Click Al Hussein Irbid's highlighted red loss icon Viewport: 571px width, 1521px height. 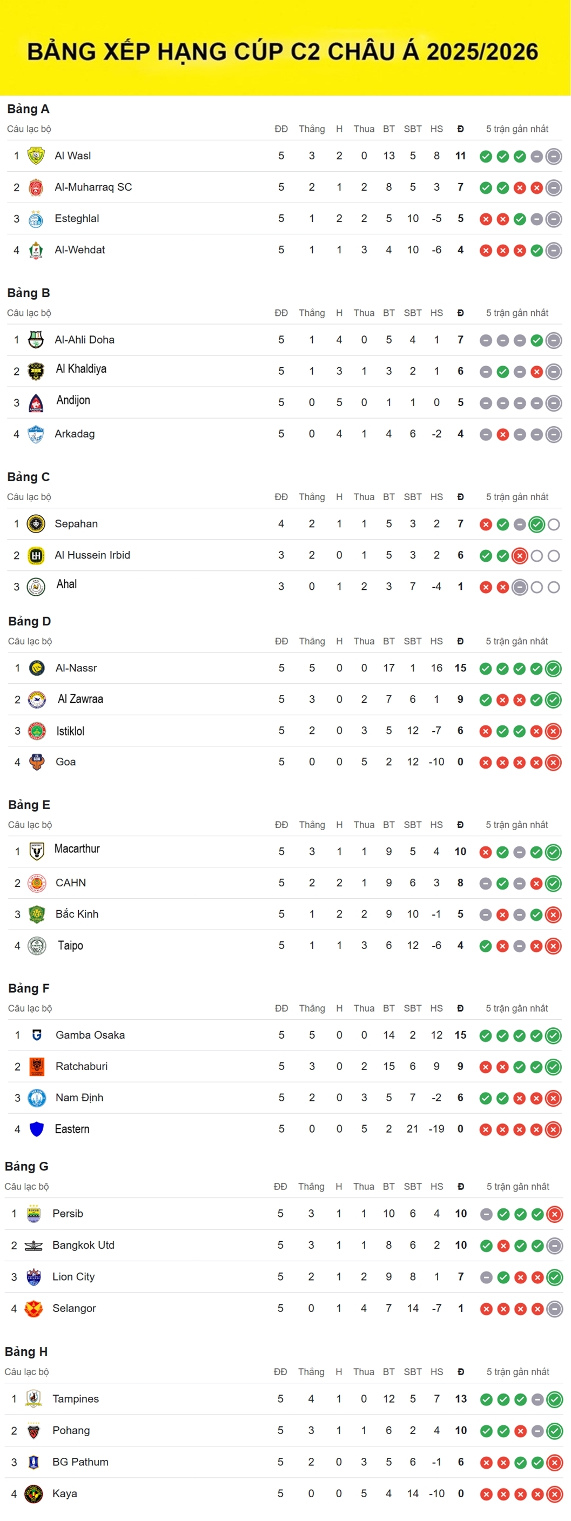pyautogui.click(x=520, y=556)
